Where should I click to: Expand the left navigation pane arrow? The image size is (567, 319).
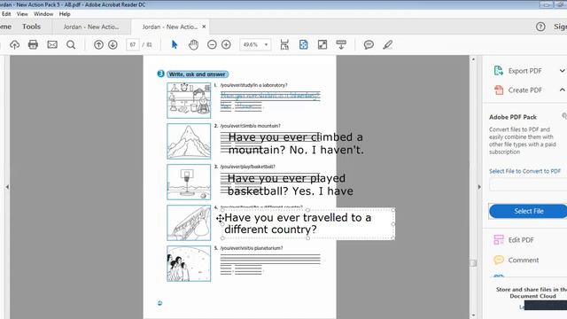click(7, 187)
